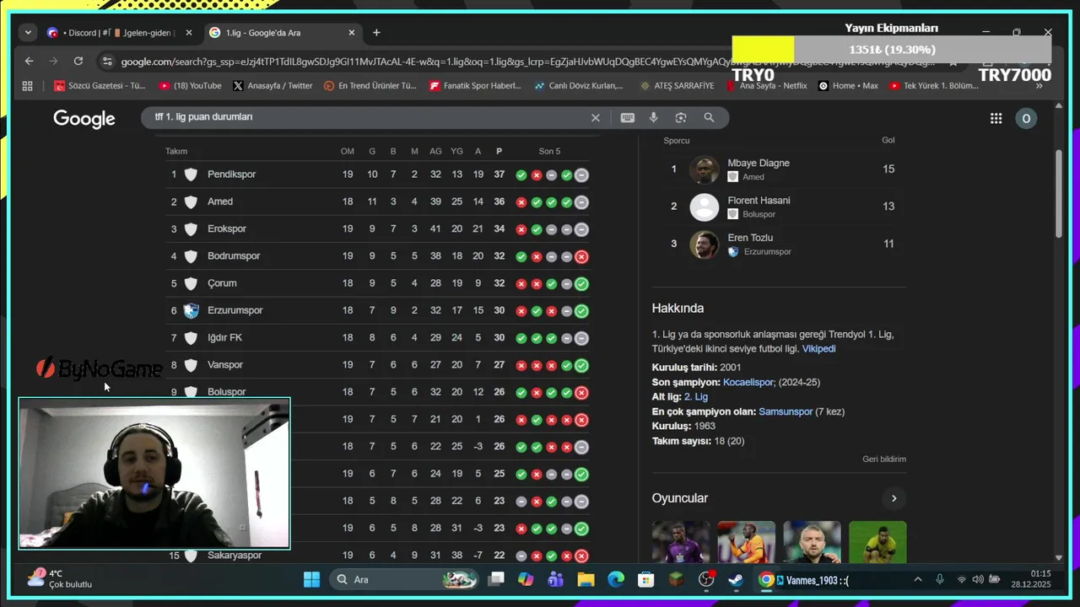
Task: Switch to the Discord tab
Action: point(118,33)
